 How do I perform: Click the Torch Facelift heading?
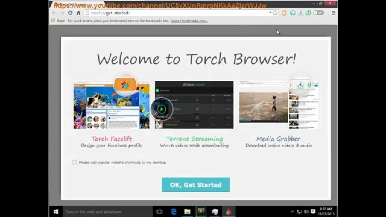pos(112,139)
